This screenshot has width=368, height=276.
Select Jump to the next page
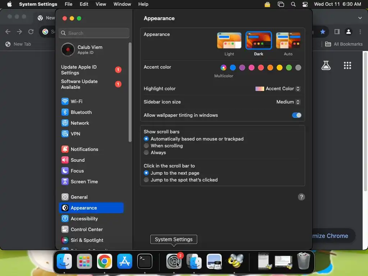146,173
